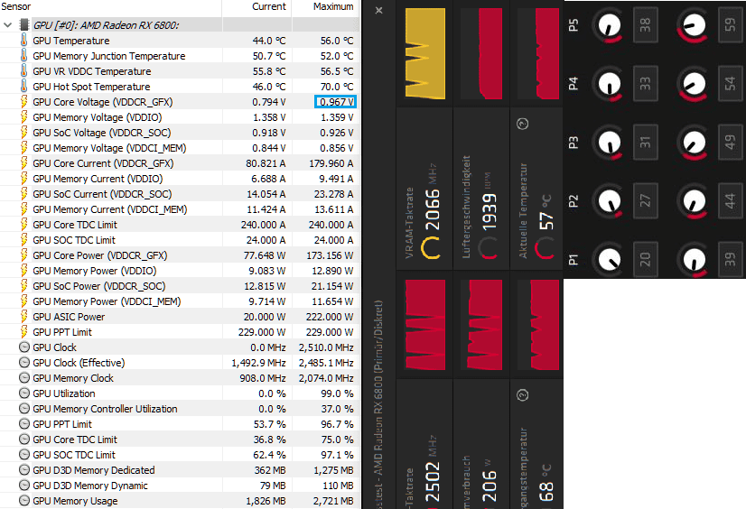Click the thermometer icon beside GPU Memory Junction Temperature
The image size is (746, 509).
click(x=23, y=56)
